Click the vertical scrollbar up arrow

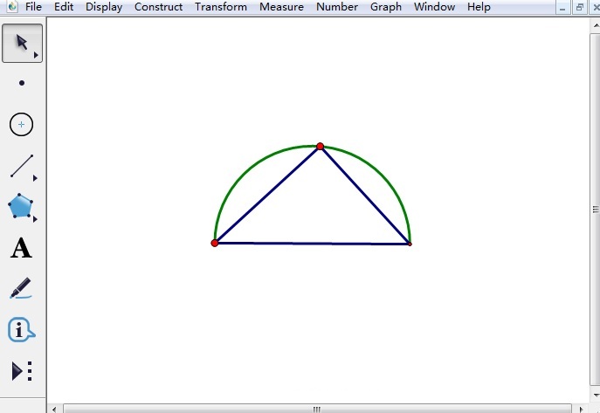point(595,26)
